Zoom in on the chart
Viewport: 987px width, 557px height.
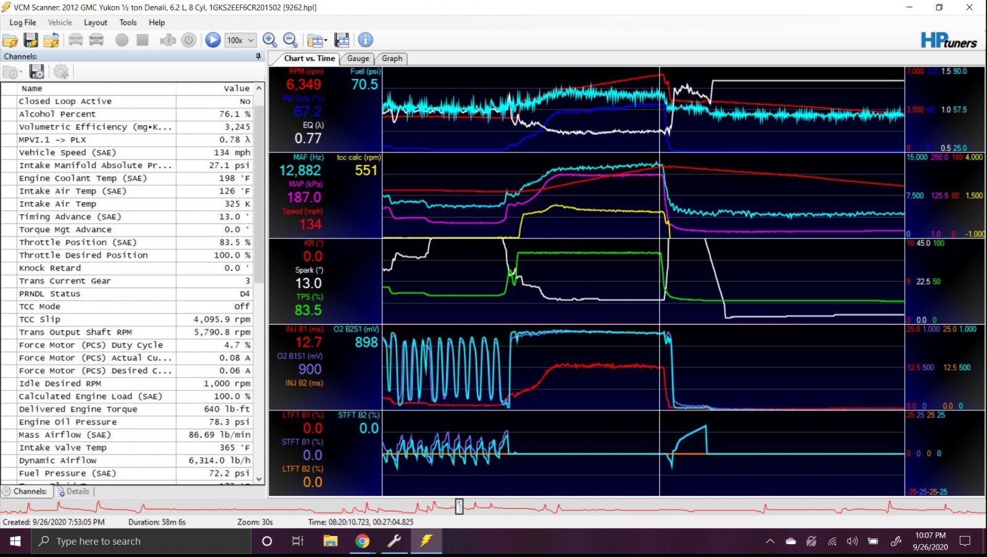coord(270,40)
